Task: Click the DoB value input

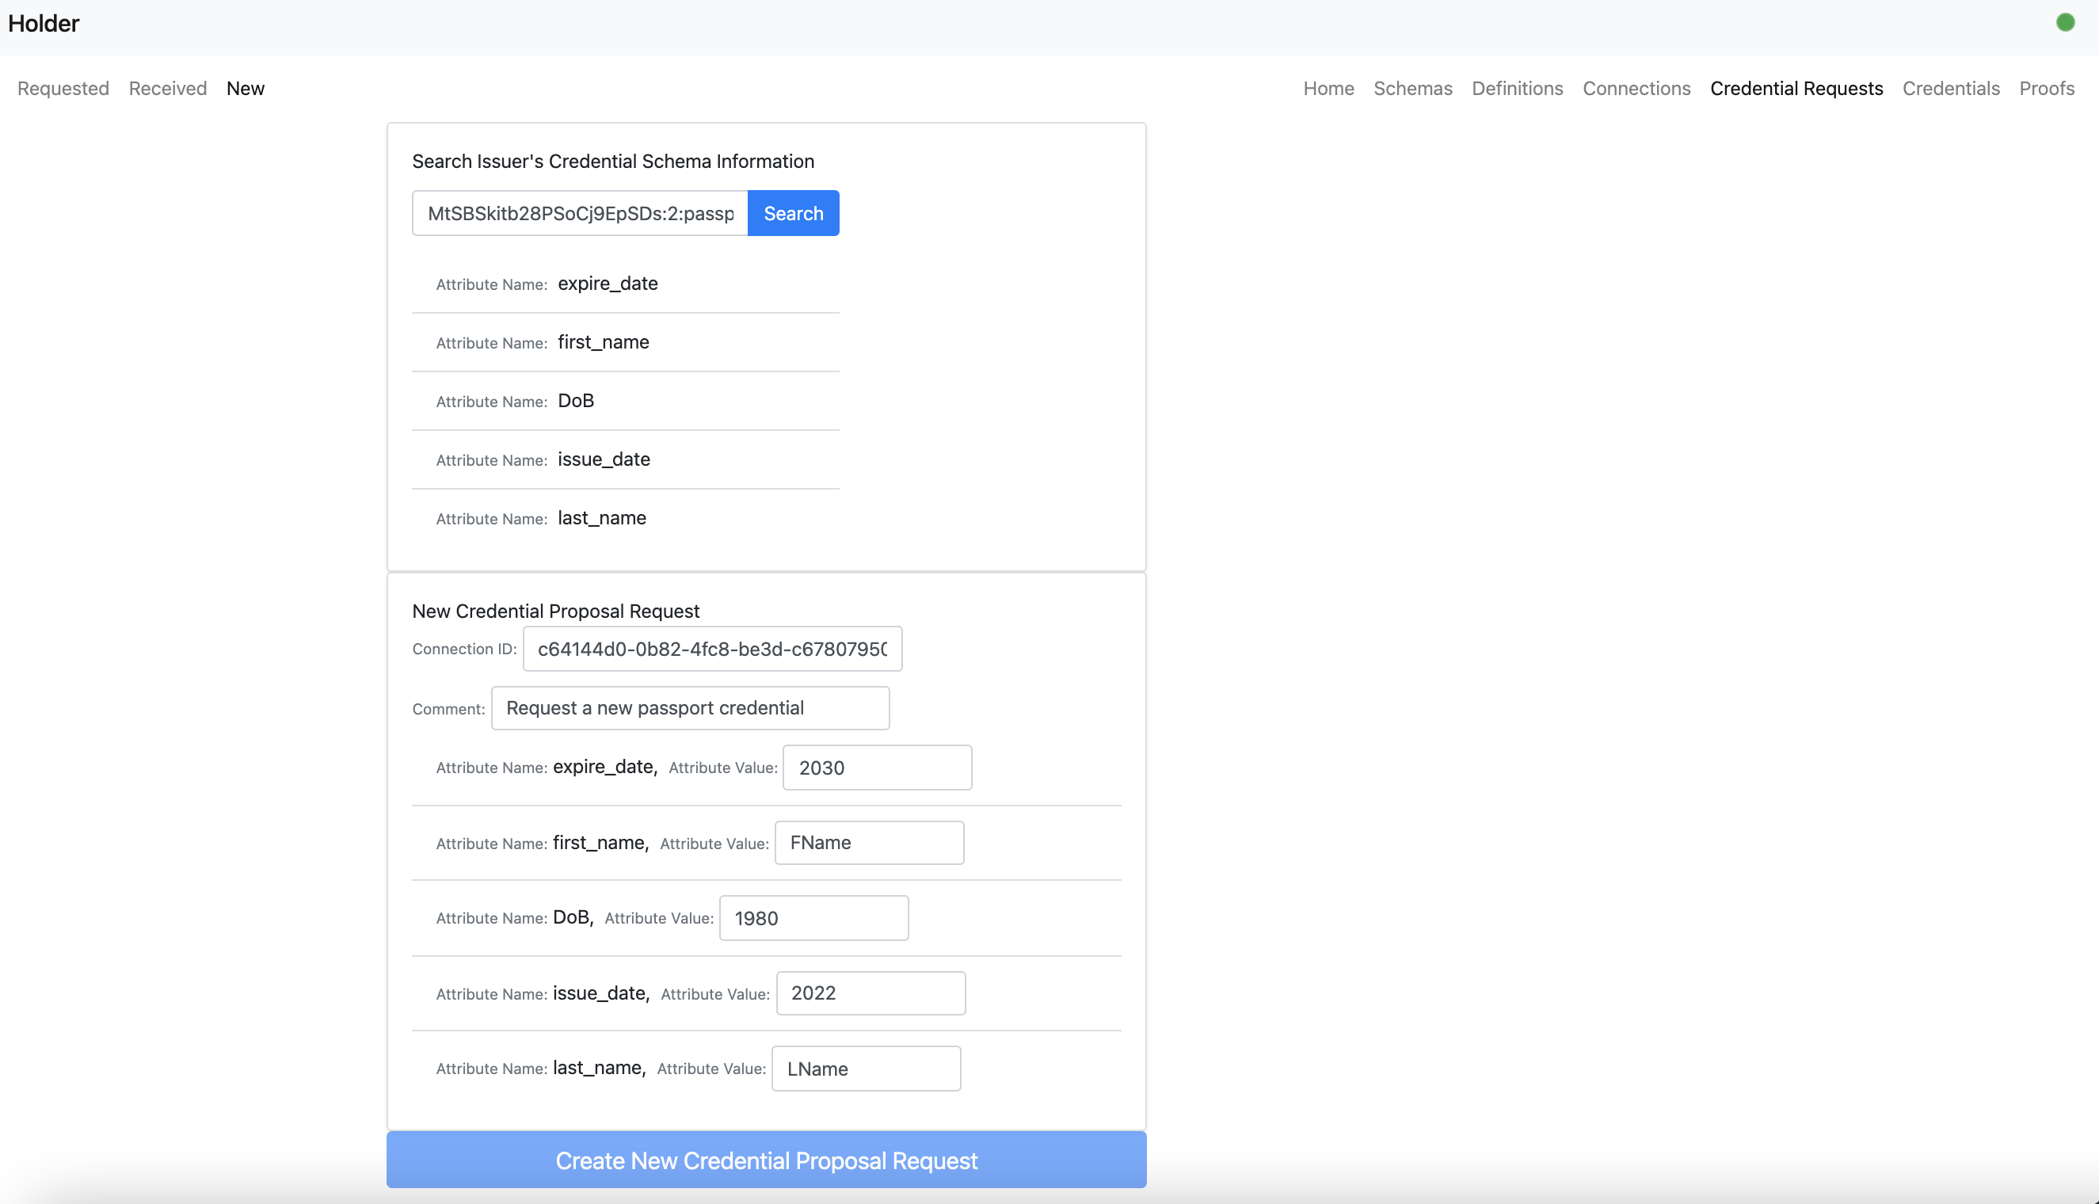Action: tap(813, 918)
